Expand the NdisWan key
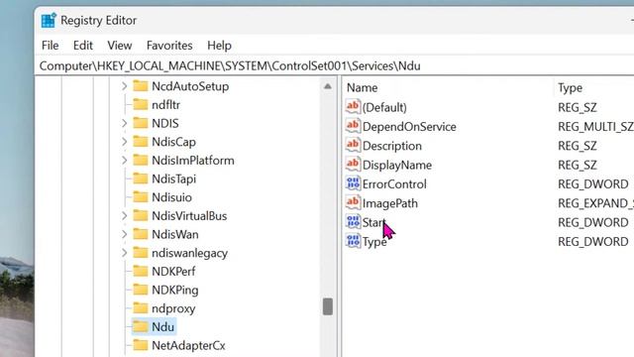Image resolution: width=634 pixels, height=357 pixels. coord(124,234)
